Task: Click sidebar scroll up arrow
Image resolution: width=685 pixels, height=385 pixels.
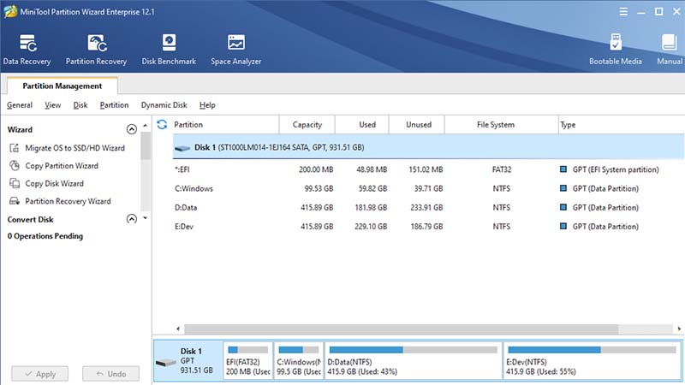Action: pos(145,126)
